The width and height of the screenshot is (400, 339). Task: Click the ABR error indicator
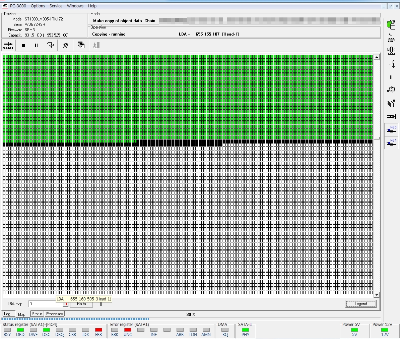[180, 330]
